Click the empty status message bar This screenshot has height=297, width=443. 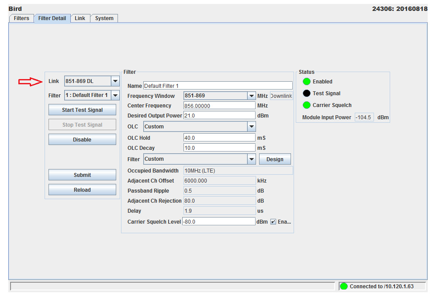coord(172,286)
